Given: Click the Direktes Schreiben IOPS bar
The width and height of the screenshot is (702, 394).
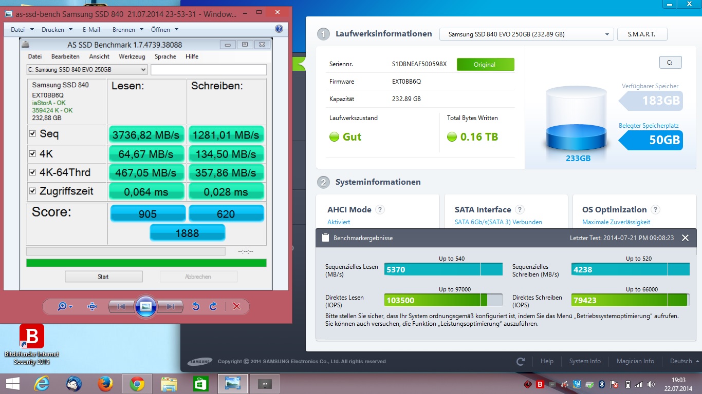Looking at the screenshot, I should point(631,300).
